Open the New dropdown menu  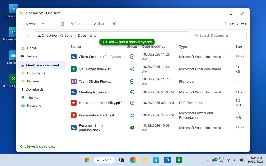click(x=29, y=24)
